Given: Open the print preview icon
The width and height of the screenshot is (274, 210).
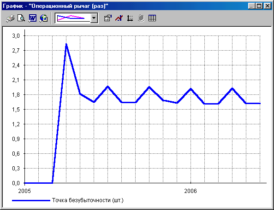Looking at the screenshot, I should [21, 18].
